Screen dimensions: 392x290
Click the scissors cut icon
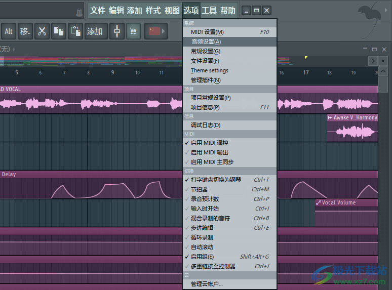point(42,31)
